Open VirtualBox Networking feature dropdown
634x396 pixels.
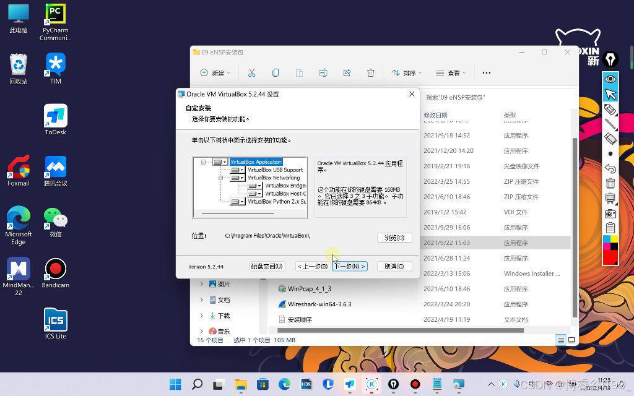[237, 178]
